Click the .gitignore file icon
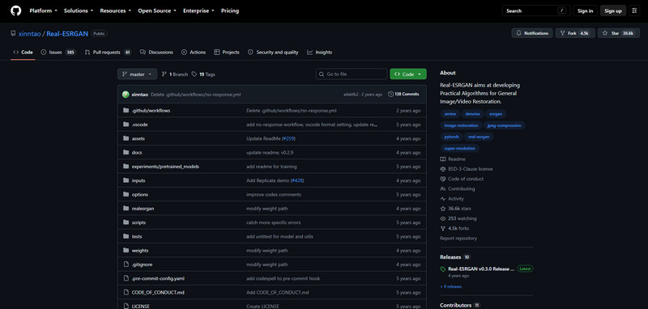 pos(126,265)
